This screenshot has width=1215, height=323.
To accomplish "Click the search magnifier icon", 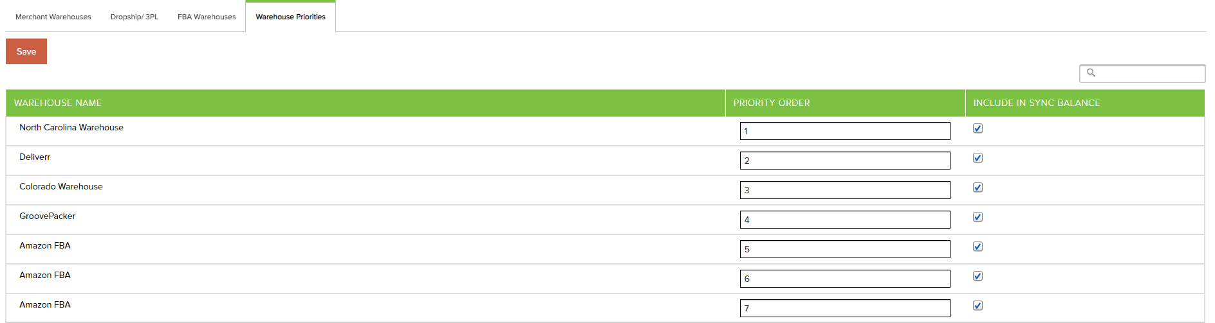I will coord(1091,73).
